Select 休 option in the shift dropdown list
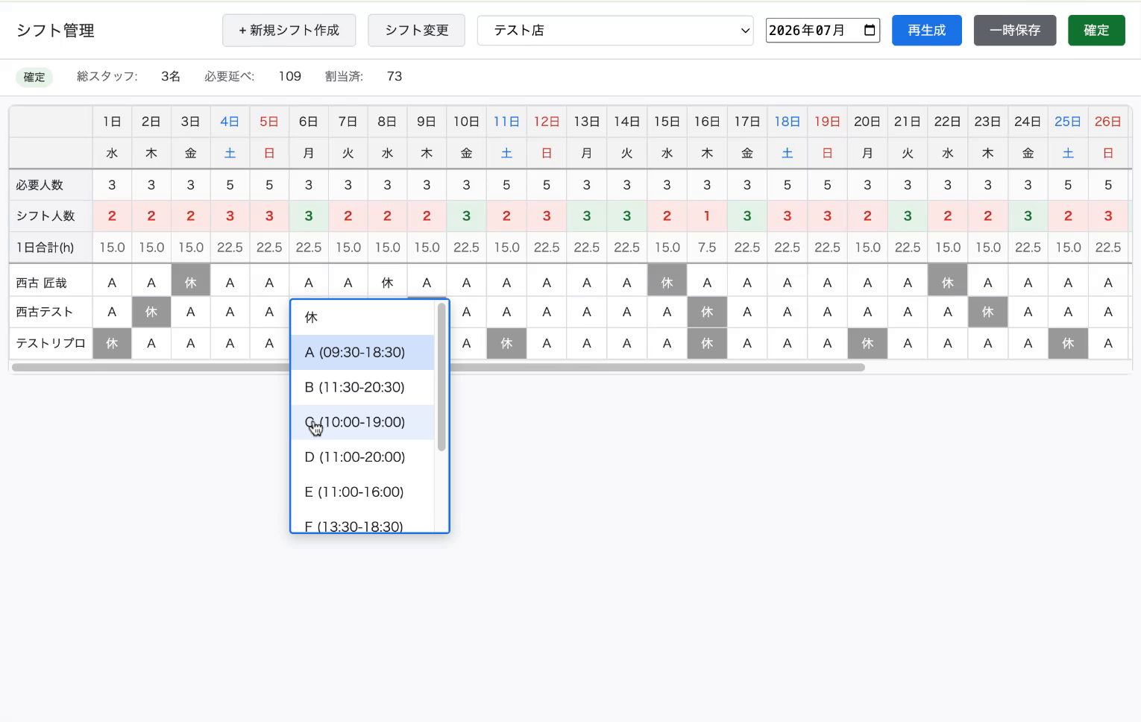Image resolution: width=1141 pixels, height=722 pixels. [362, 318]
